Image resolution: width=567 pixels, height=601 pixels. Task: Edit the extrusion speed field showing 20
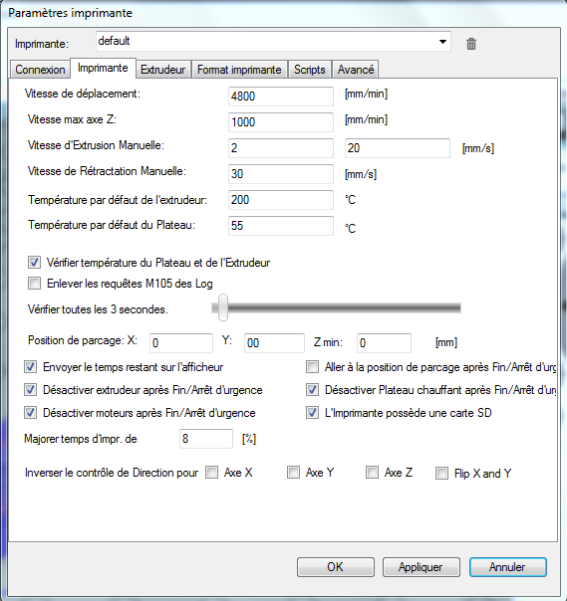click(398, 148)
